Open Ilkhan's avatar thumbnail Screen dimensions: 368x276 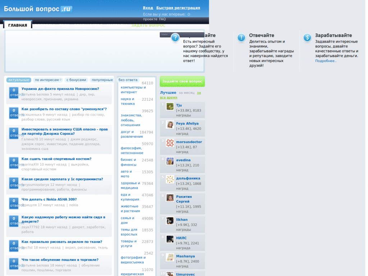(x=170, y=221)
